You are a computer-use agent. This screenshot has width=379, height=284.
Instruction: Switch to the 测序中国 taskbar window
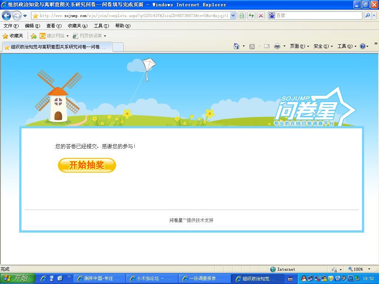coord(99,279)
